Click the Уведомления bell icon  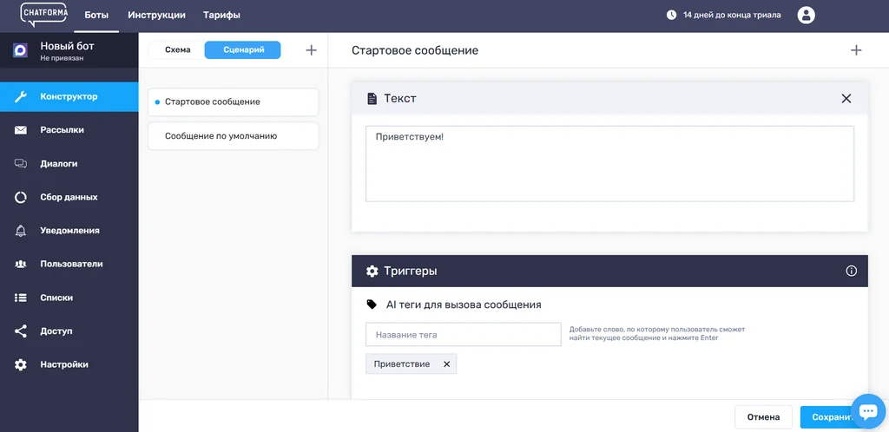point(21,231)
